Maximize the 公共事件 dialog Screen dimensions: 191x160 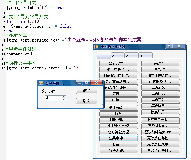(86, 82)
